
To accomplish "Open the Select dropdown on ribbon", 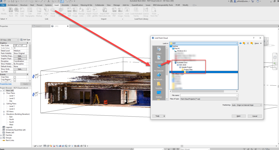I will click(4, 19).
